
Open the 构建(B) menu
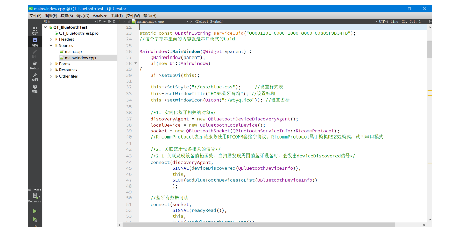click(67, 16)
